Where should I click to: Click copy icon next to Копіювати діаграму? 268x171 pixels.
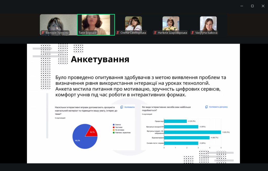(x=207, y=107)
